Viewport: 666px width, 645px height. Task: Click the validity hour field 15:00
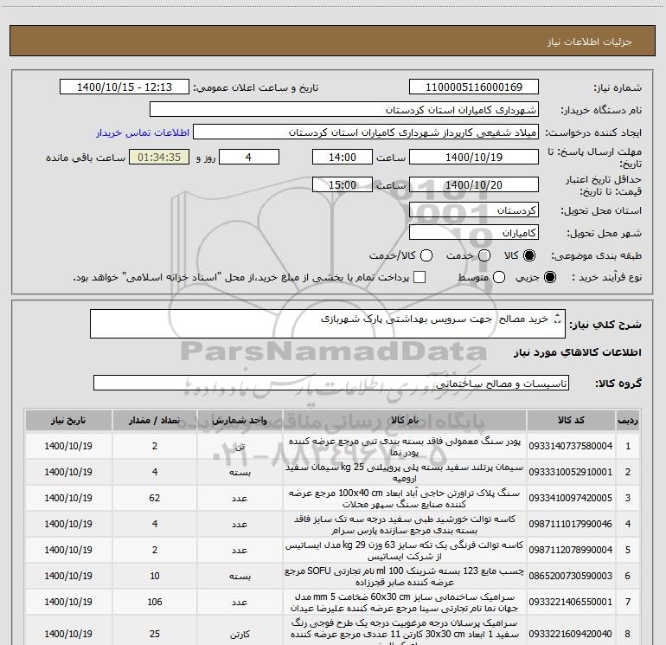click(343, 185)
